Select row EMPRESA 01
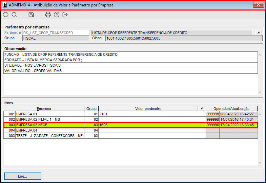 pyautogui.click(x=130, y=114)
